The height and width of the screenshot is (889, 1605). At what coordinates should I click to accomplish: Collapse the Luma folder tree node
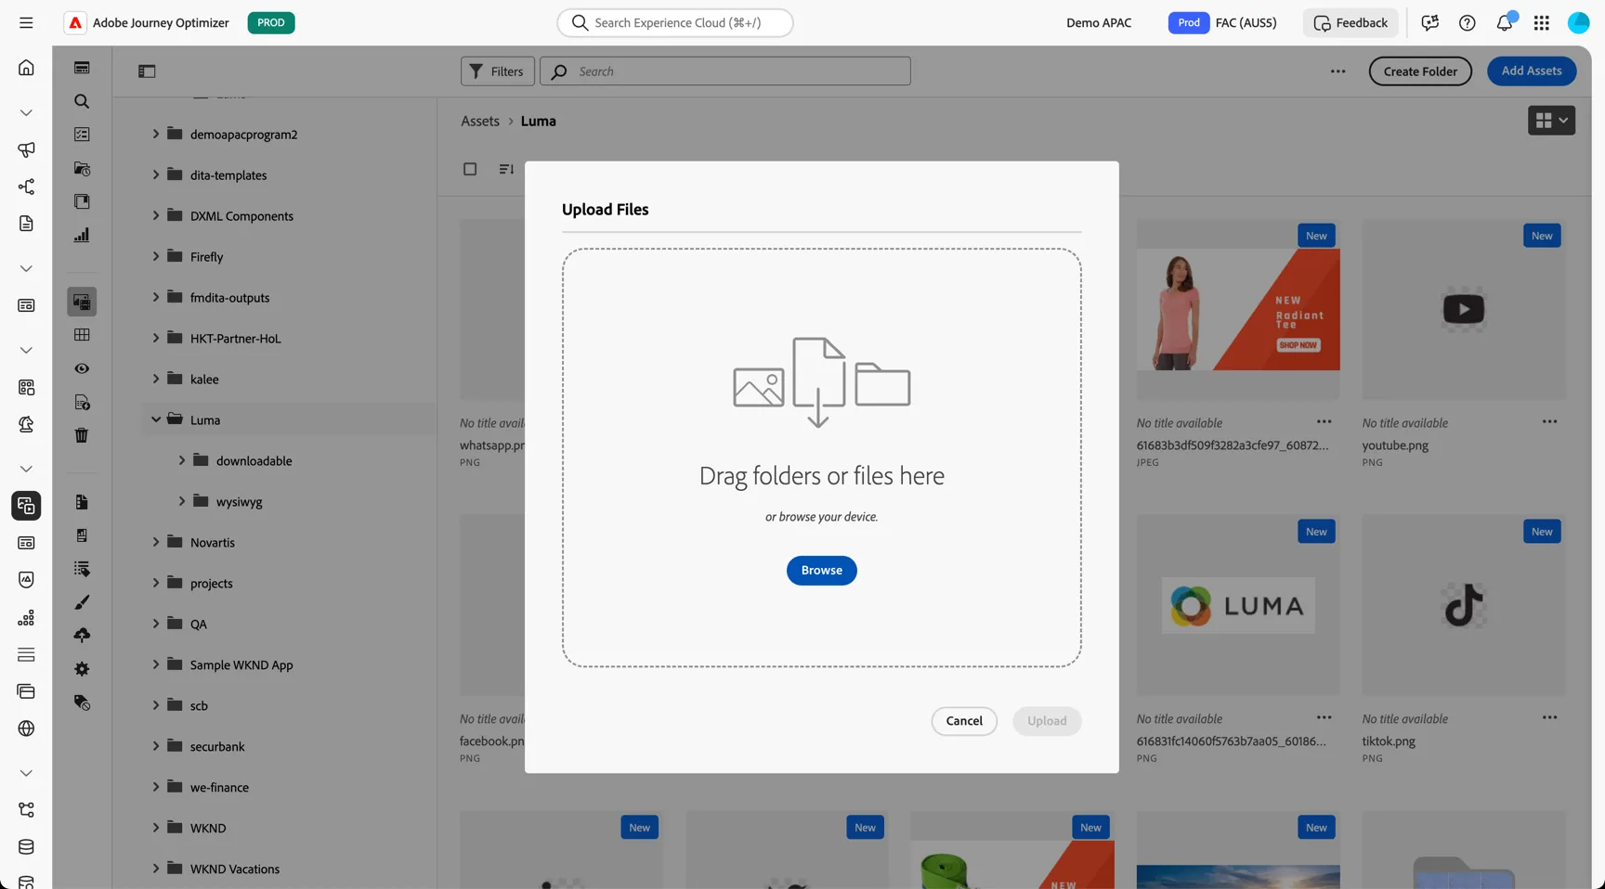156,419
